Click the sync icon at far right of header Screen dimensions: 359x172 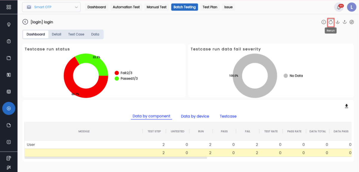point(352,22)
